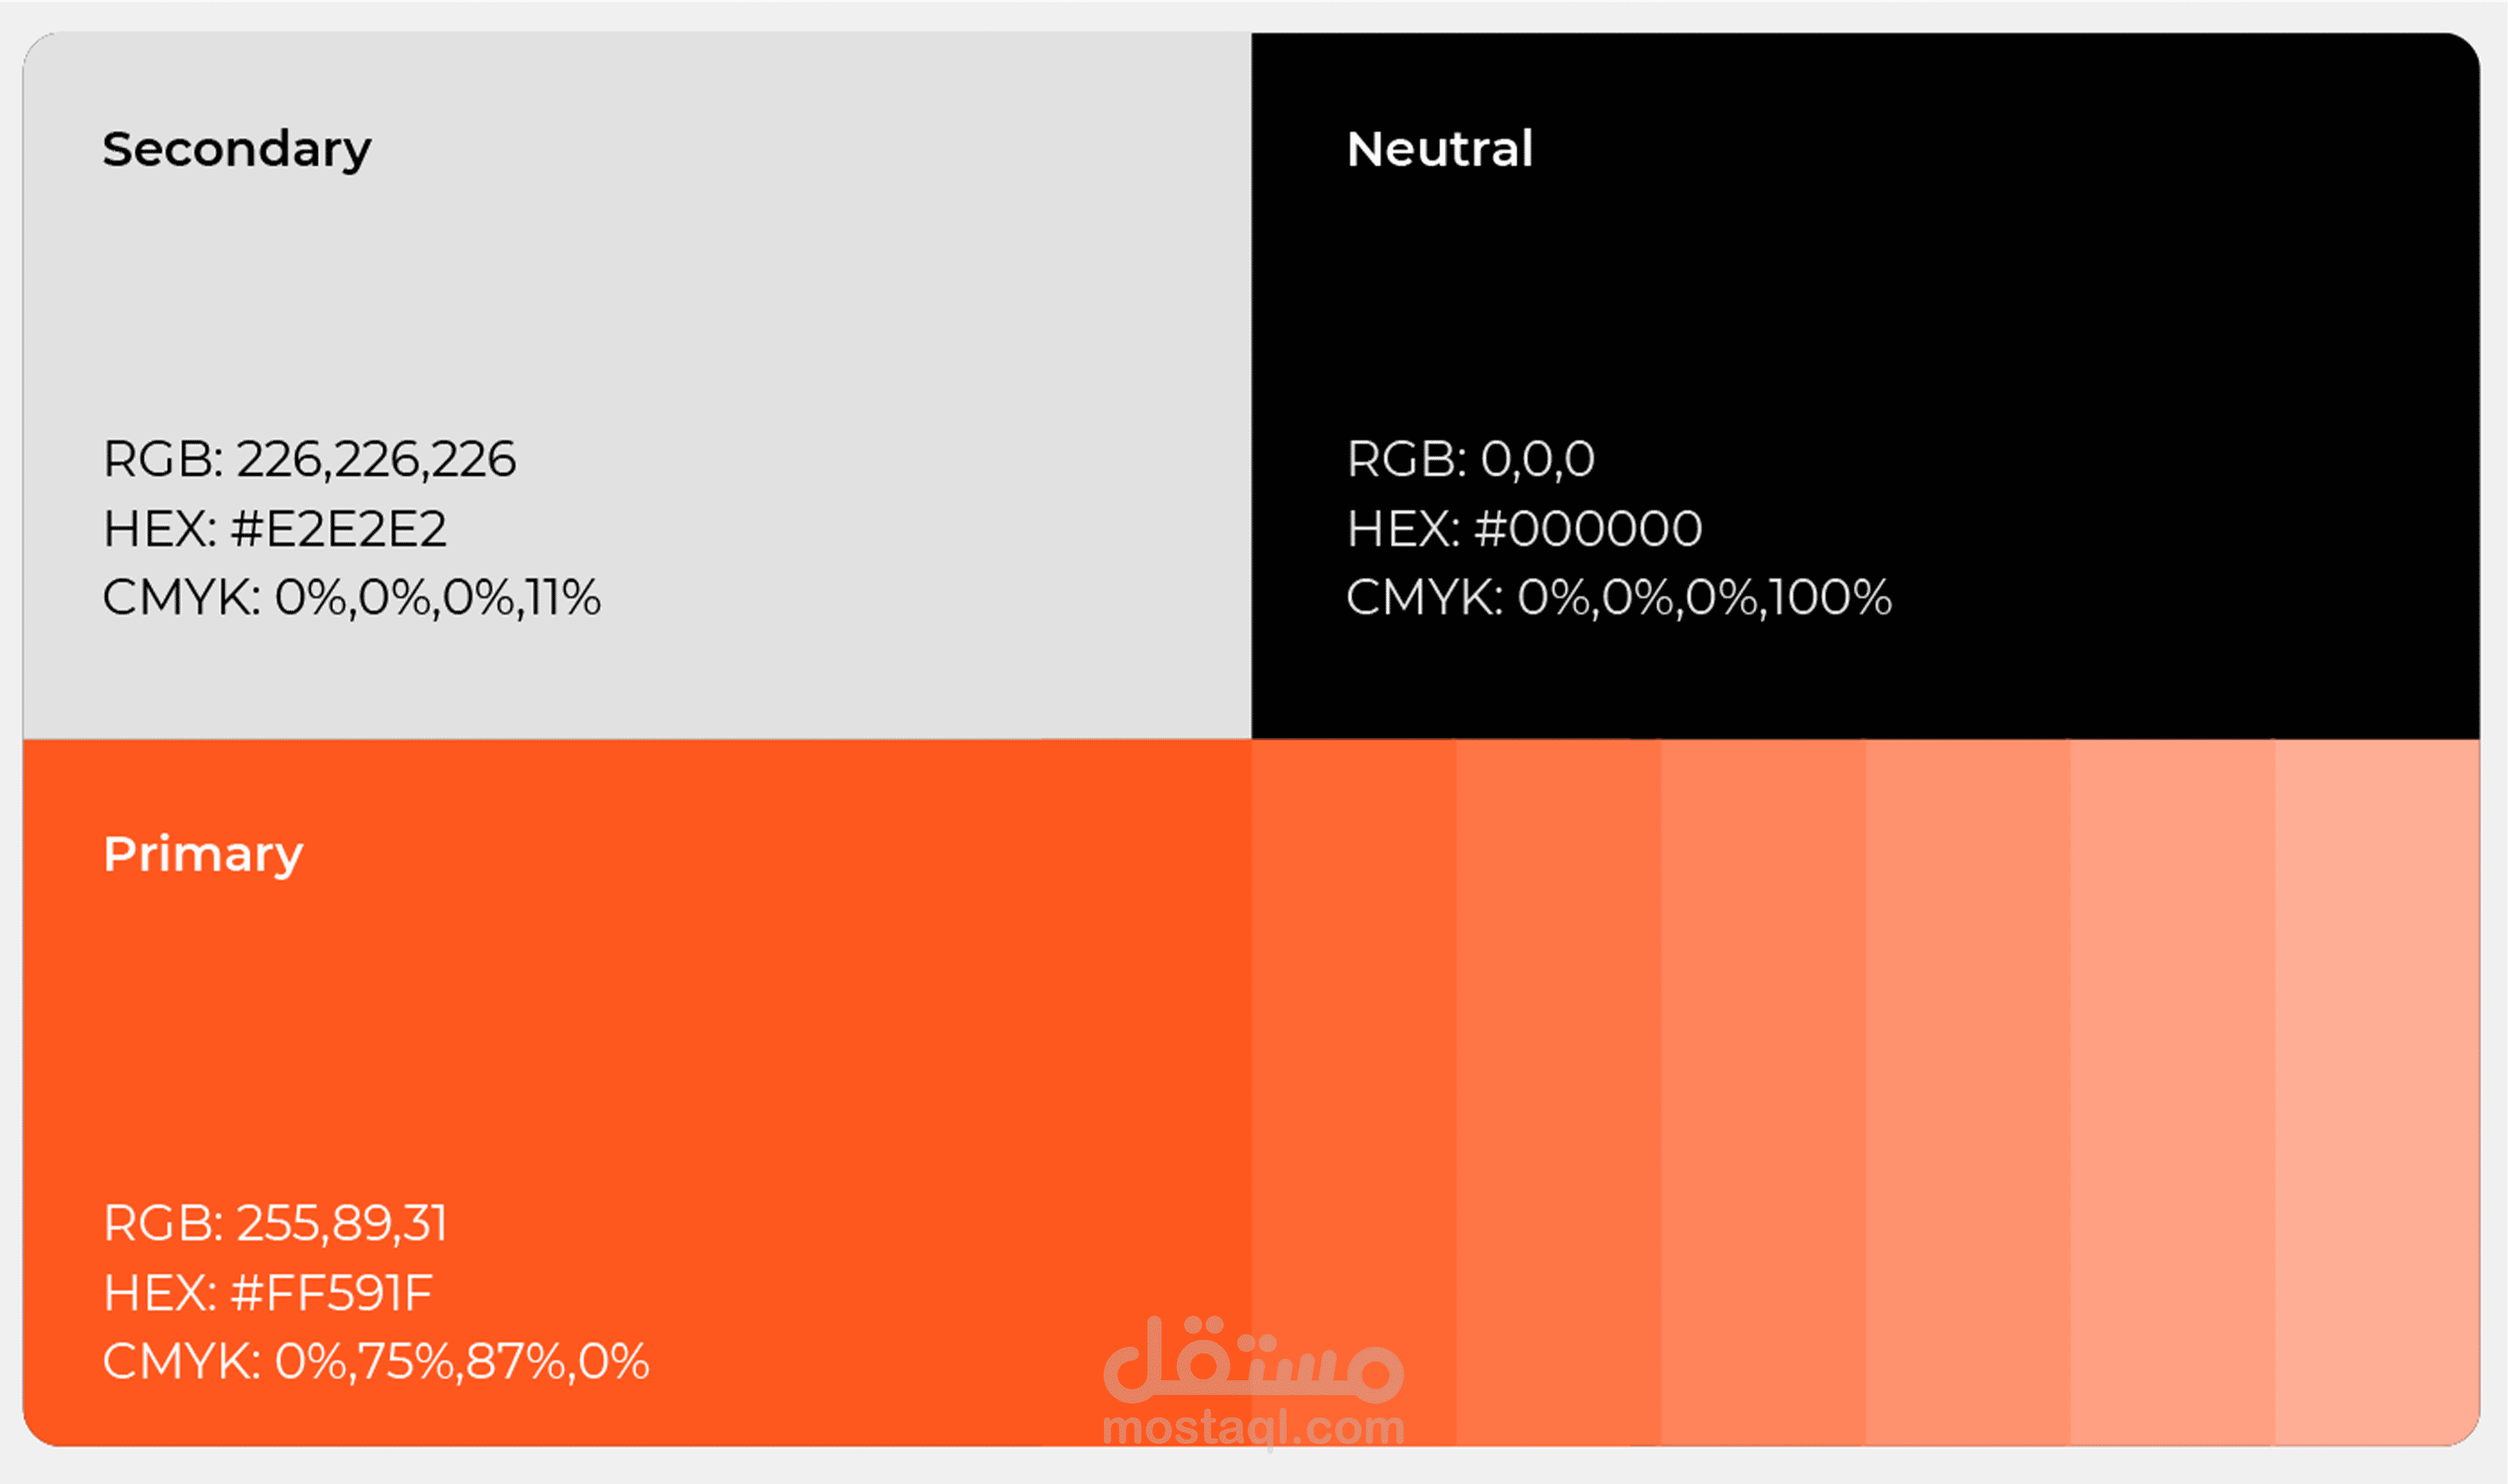Click the HEX: #FF591F value
The image size is (2508, 1484).
pyautogui.click(x=268, y=1293)
